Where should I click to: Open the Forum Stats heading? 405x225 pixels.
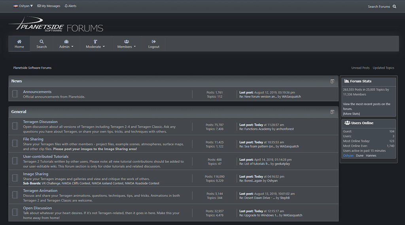(361, 81)
